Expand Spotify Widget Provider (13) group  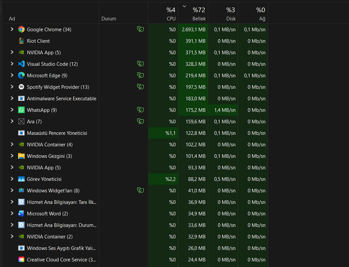coord(12,87)
